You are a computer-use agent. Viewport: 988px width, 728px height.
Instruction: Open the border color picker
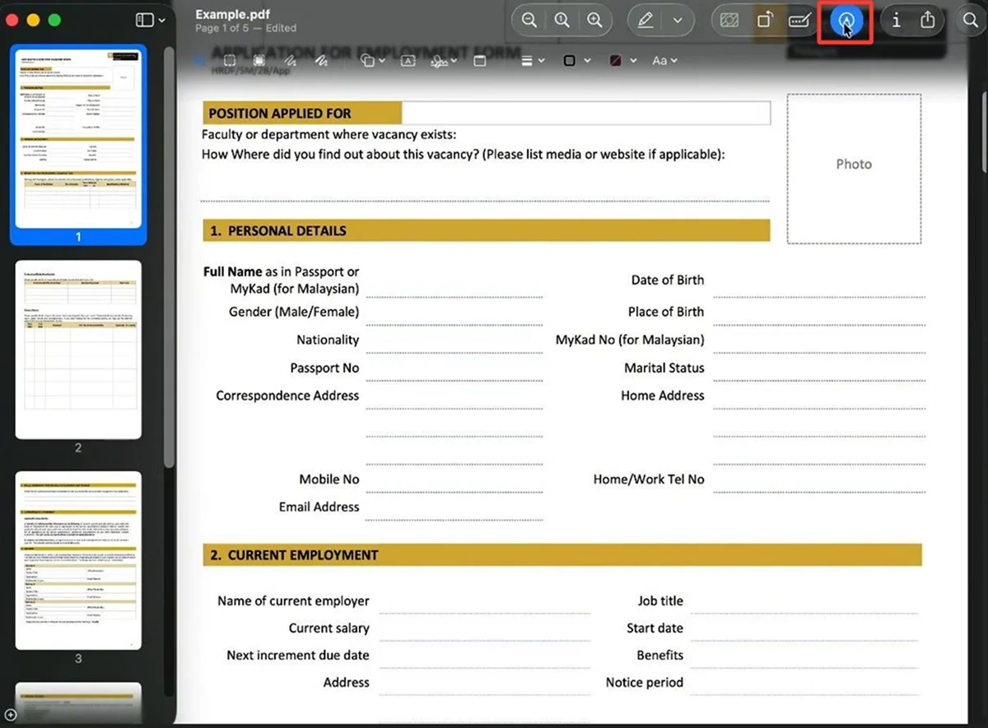tap(577, 60)
